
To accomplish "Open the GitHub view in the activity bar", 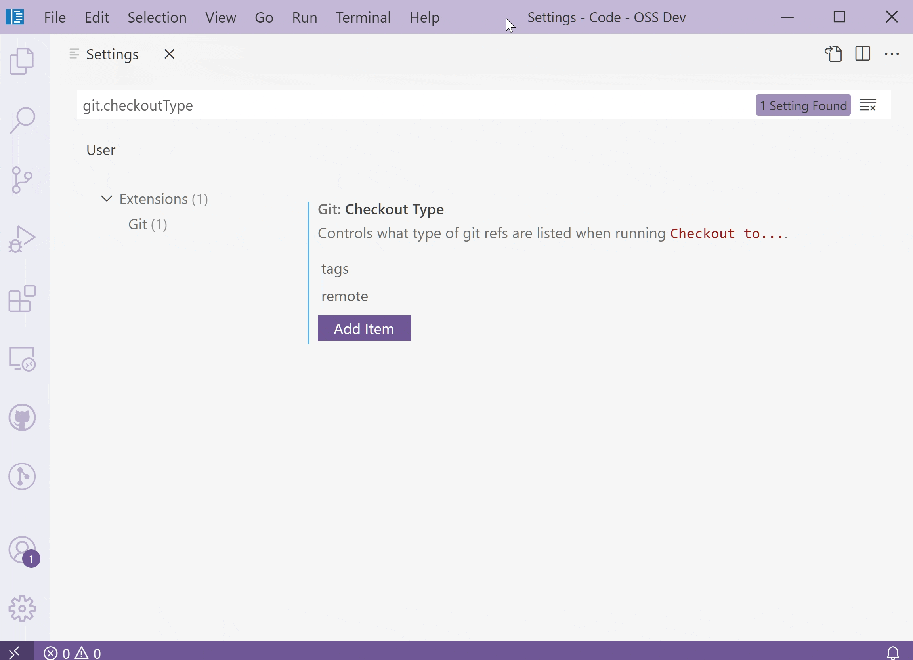I will pyautogui.click(x=23, y=417).
